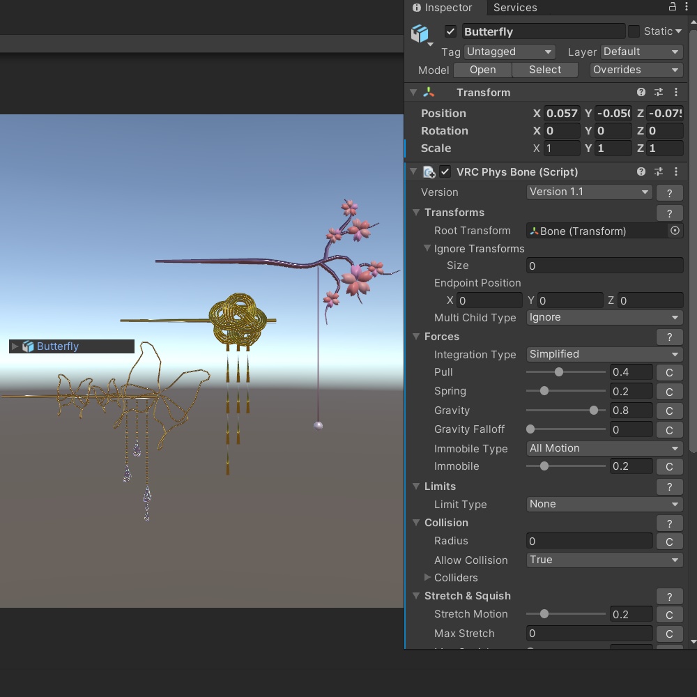The width and height of the screenshot is (697, 697).
Task: Click the Position X field
Action: [562, 114]
